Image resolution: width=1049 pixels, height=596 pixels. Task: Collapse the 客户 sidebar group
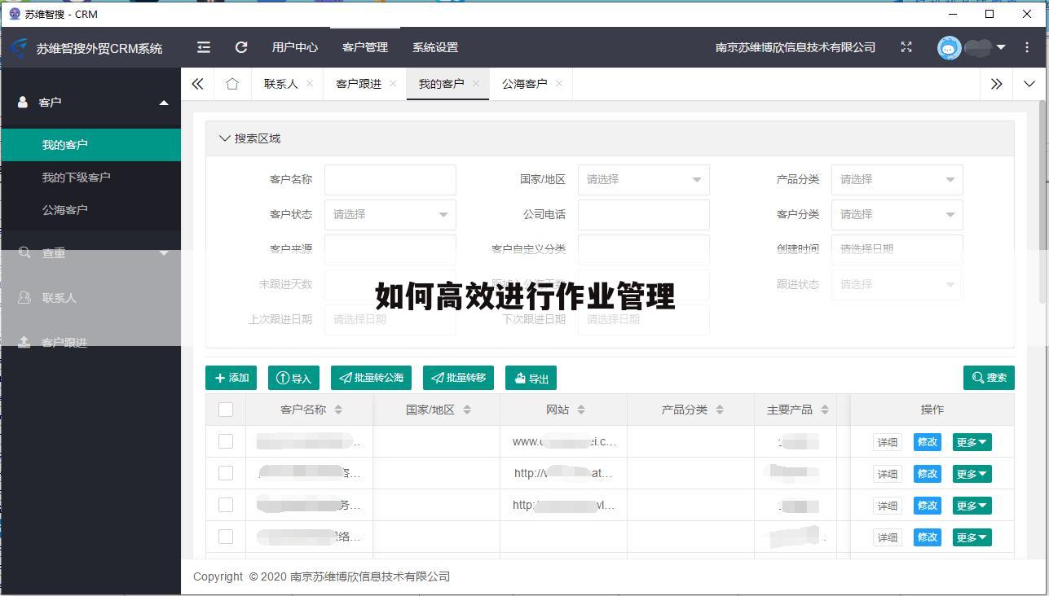[164, 103]
